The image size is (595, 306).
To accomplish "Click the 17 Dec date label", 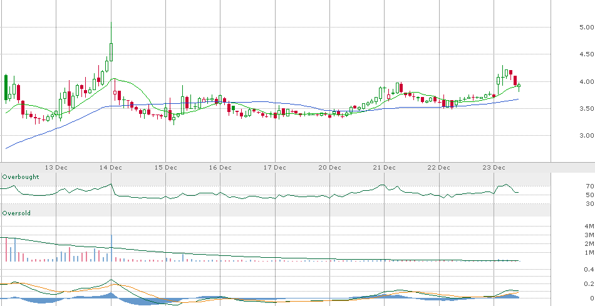I will click(275, 167).
